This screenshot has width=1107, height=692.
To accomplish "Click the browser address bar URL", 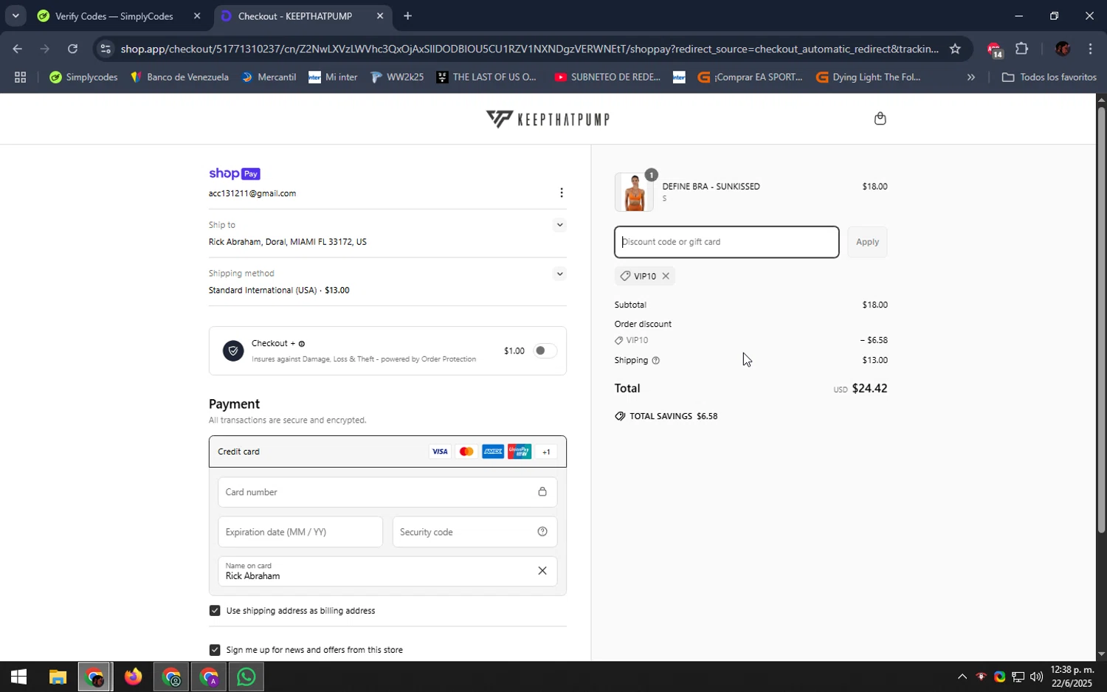I will (x=529, y=49).
